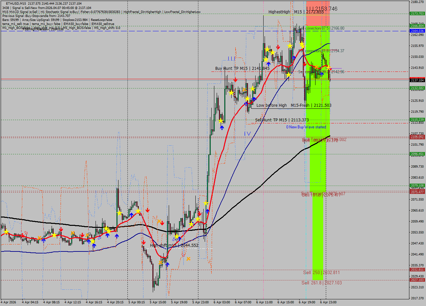Select the green price label 2173.703 on the axis
This screenshot has height=306, width=426.
[417, 14]
